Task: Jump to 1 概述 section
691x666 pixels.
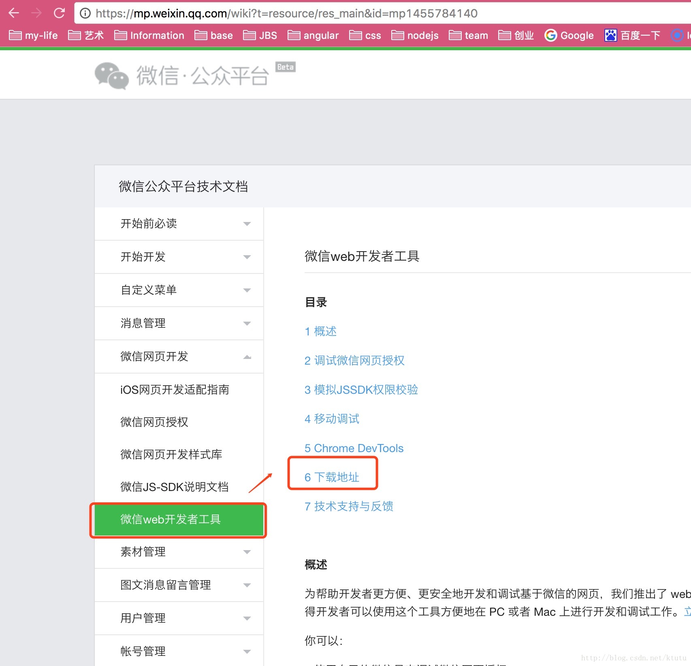Action: [320, 331]
